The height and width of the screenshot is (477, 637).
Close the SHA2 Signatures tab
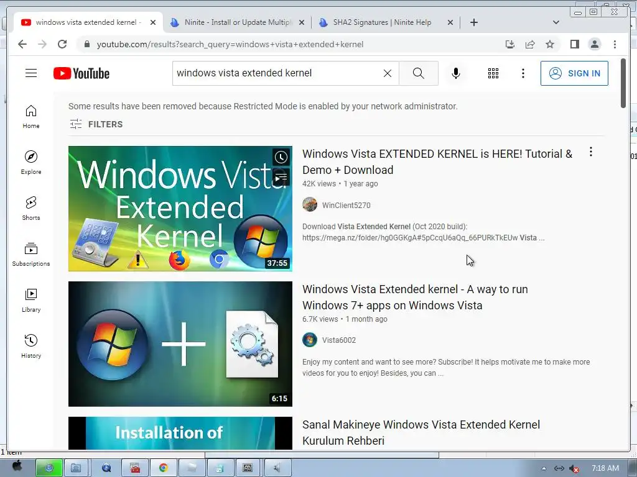point(450,23)
